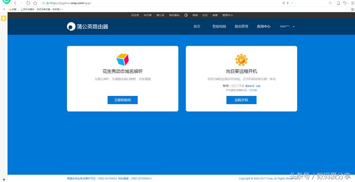This screenshot has height=182, width=355.
Task: Click the browser forward arrow
Action: [x=21, y=3]
